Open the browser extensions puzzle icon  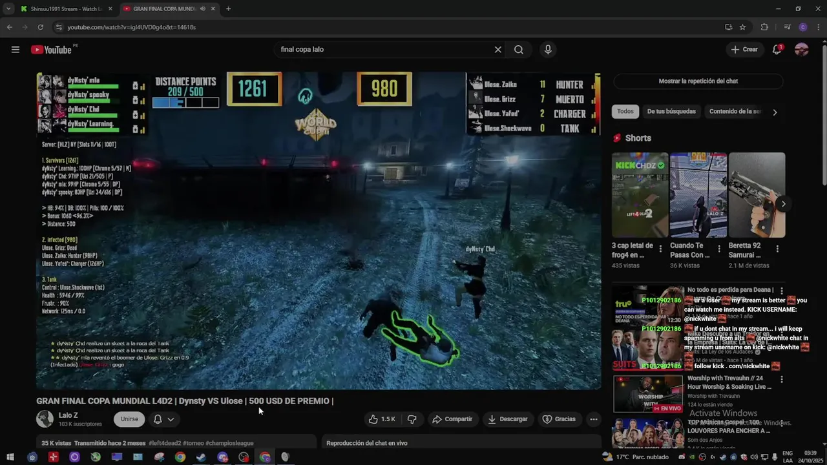click(x=764, y=27)
